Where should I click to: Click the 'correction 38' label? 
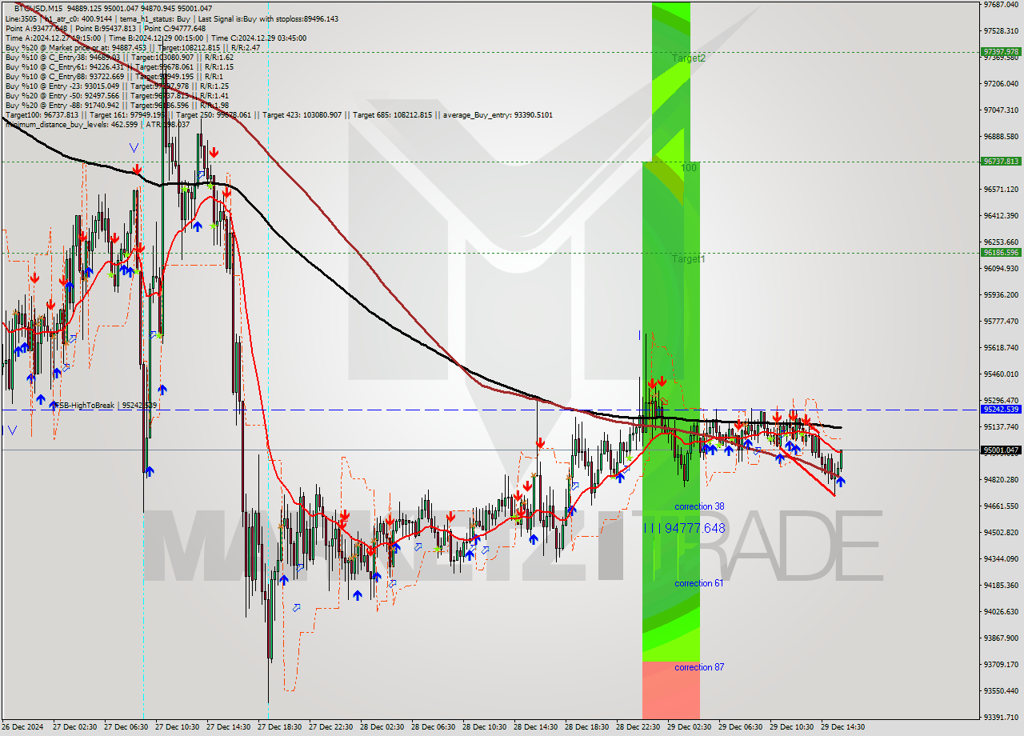pyautogui.click(x=699, y=506)
